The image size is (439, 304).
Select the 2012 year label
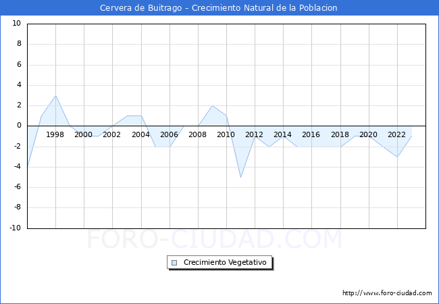[x=255, y=134]
